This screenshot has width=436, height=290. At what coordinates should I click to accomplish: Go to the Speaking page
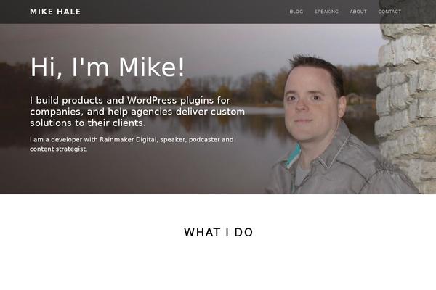pyautogui.click(x=326, y=12)
